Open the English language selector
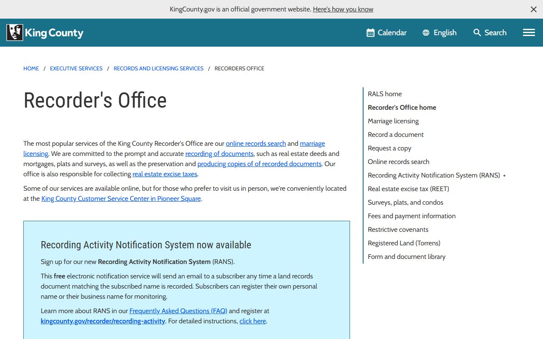 439,33
